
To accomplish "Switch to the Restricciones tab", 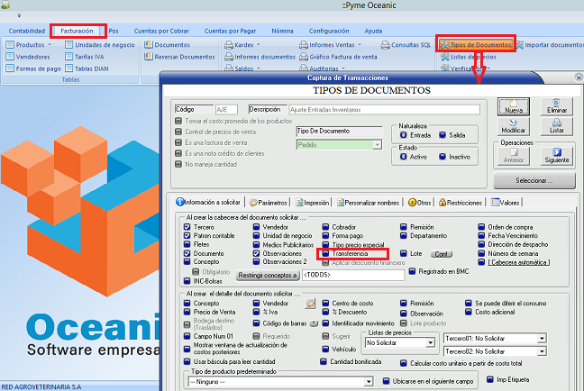I will (x=461, y=202).
